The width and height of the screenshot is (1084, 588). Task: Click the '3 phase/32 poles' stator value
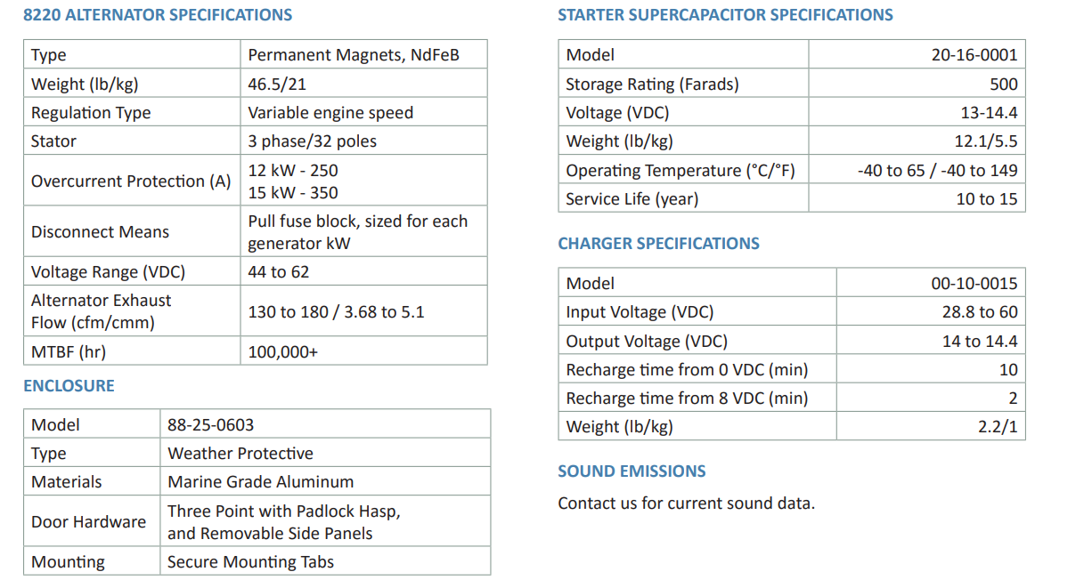tap(312, 141)
